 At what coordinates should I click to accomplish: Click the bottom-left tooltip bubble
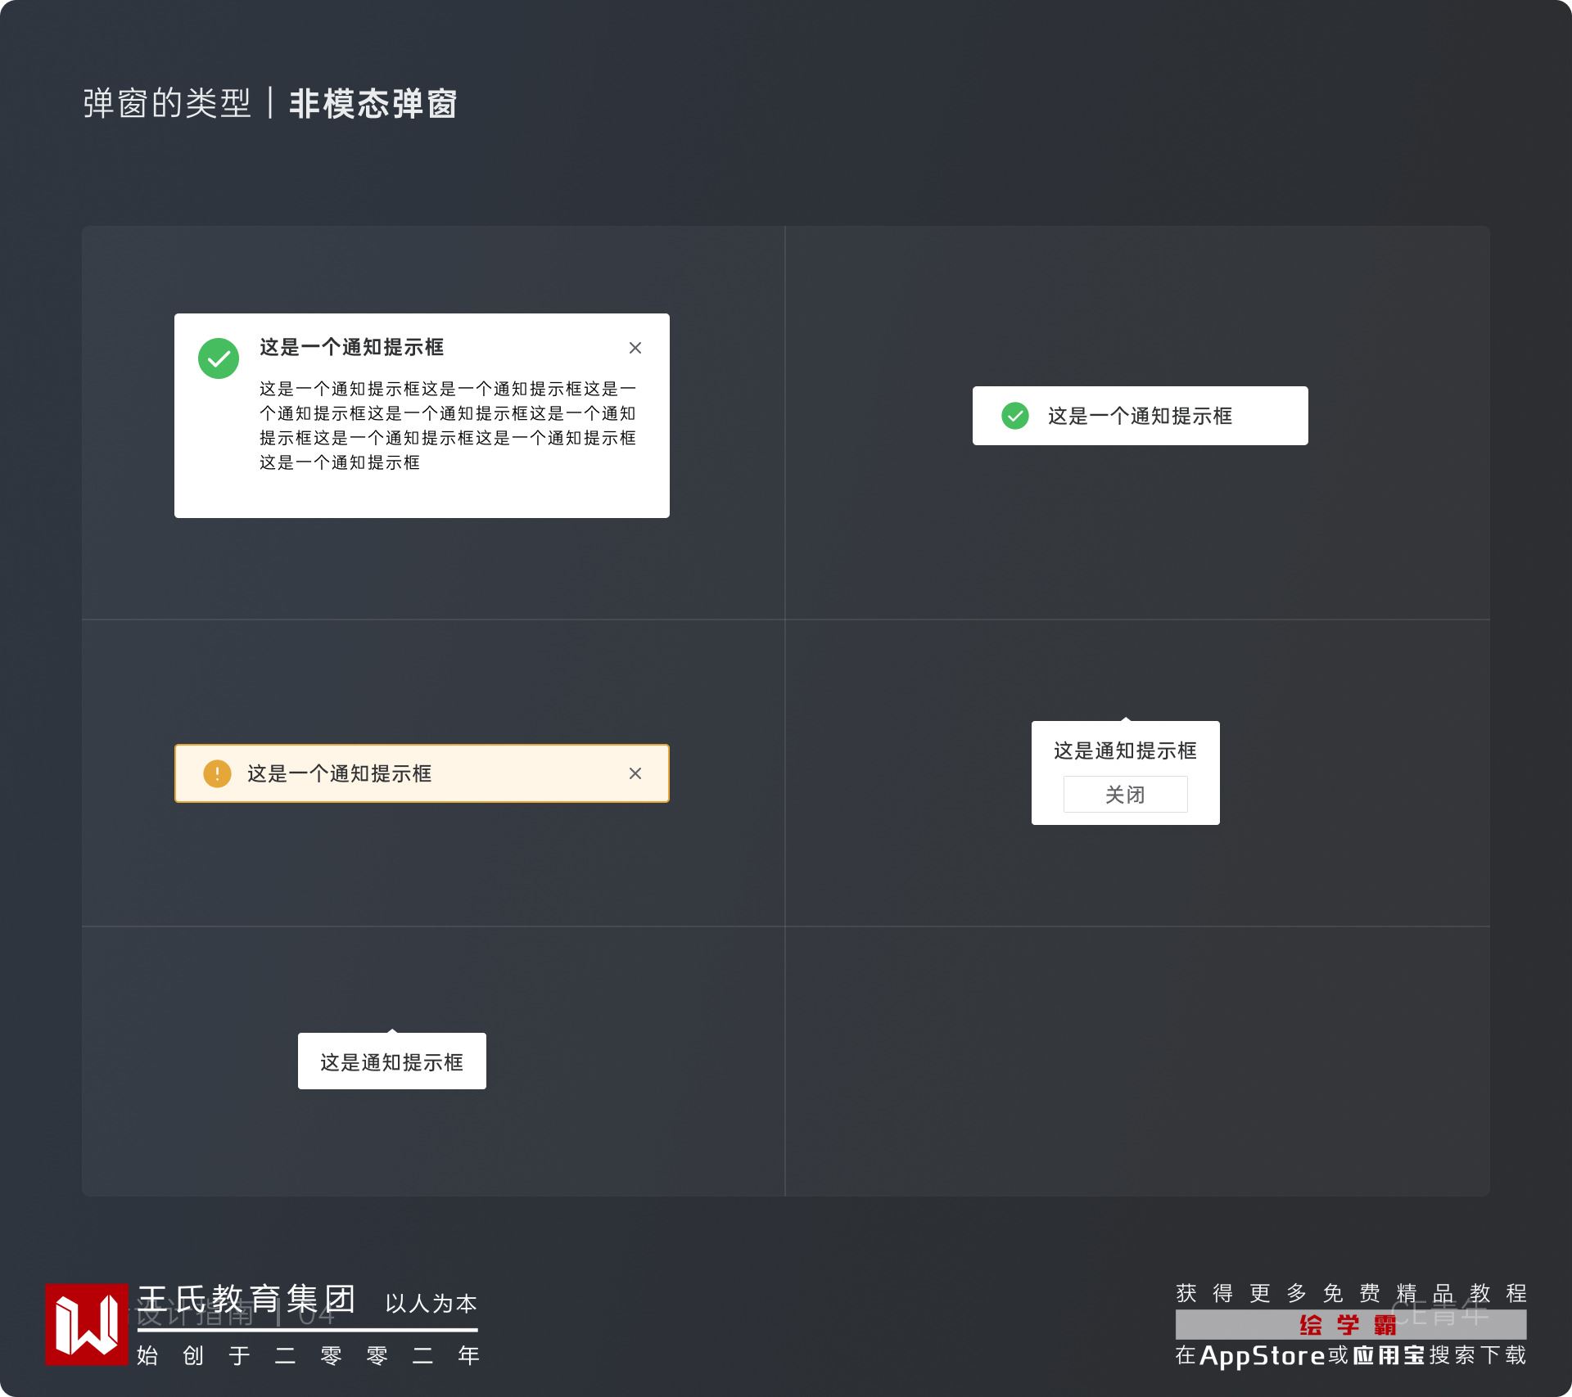391,1062
